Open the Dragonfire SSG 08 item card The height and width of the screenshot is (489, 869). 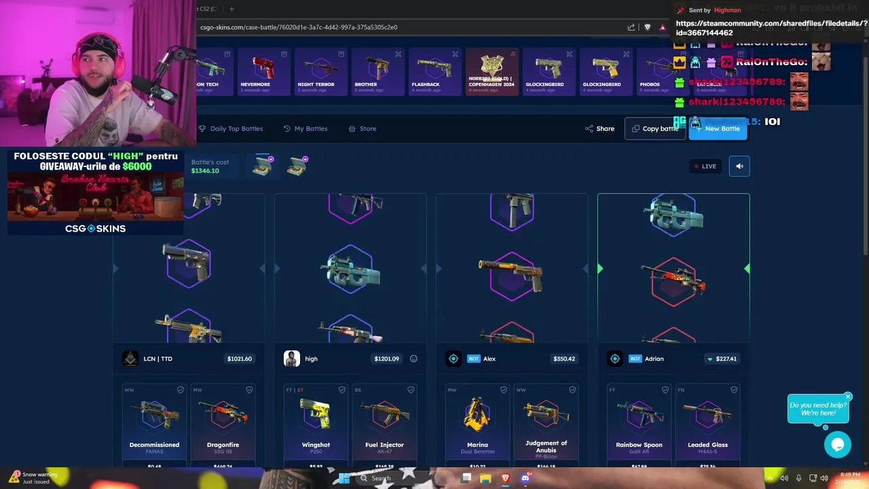[x=223, y=426]
